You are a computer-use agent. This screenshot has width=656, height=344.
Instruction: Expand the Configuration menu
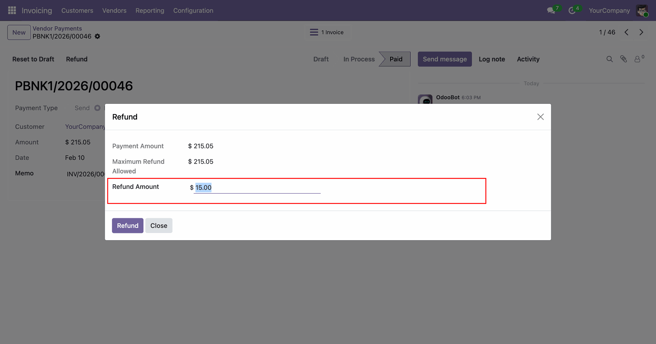tap(193, 11)
